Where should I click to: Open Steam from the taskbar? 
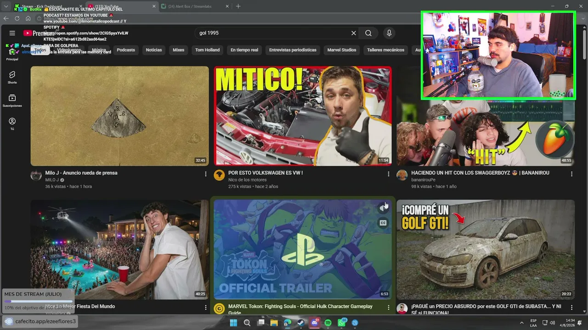click(x=301, y=323)
